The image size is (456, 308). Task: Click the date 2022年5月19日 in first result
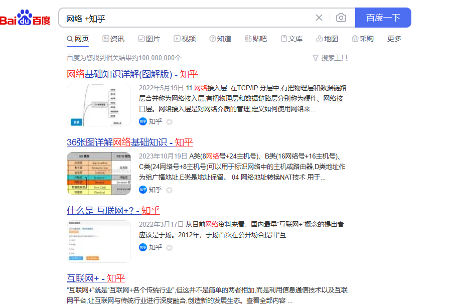[x=161, y=88]
